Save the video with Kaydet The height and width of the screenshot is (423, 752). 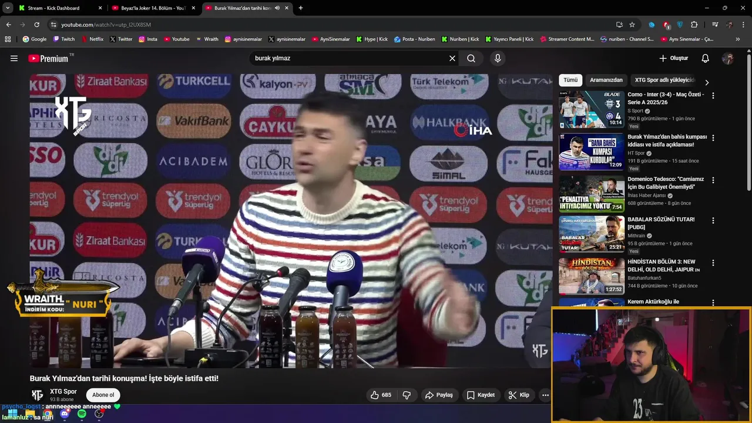pos(481,395)
